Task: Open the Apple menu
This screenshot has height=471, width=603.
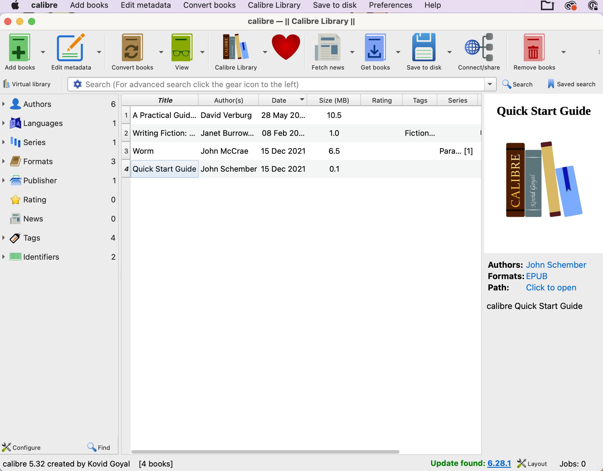Action: [x=15, y=5]
